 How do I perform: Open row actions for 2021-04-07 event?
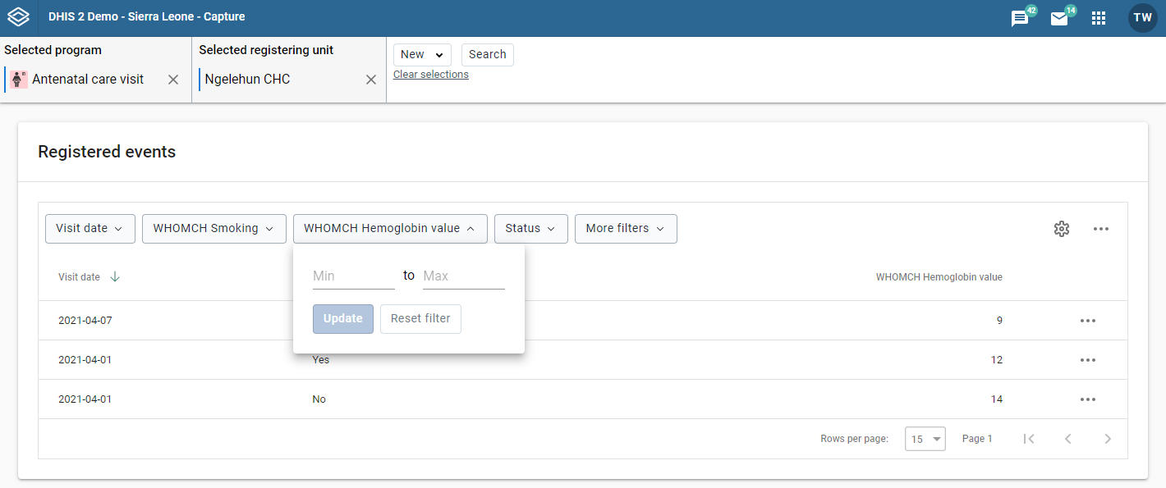tap(1088, 321)
